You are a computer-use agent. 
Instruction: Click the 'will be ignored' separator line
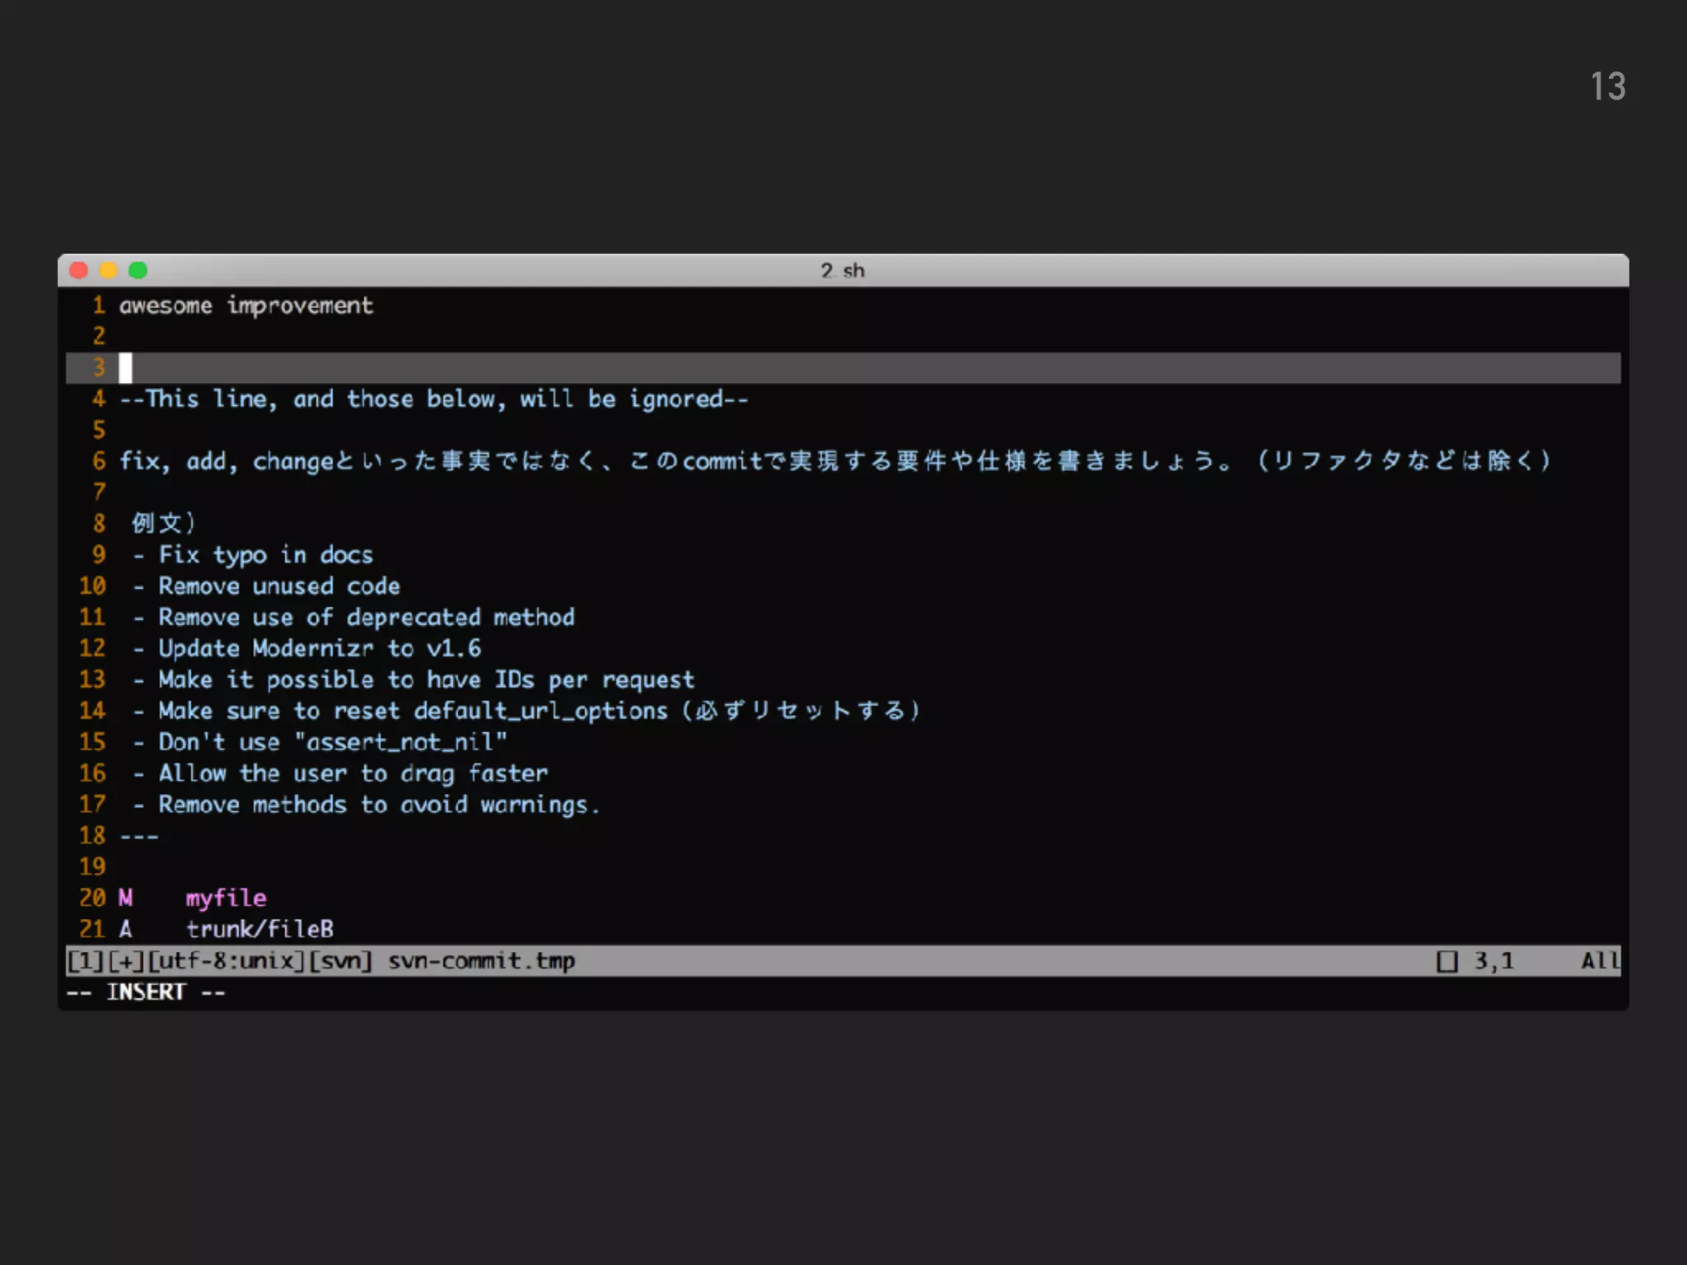434,399
